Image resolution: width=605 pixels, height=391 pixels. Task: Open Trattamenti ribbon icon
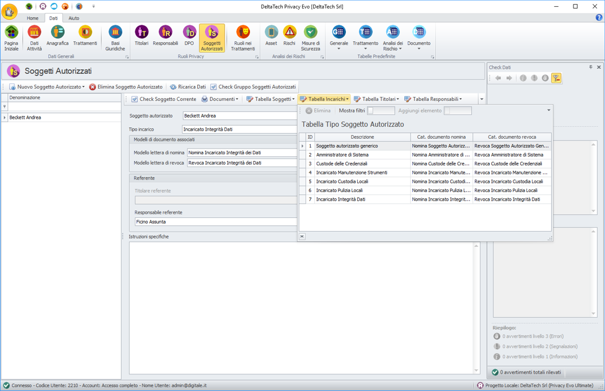85,36
